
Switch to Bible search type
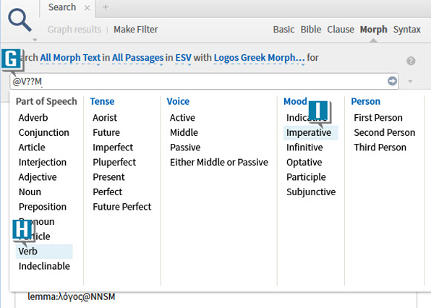[x=311, y=30]
